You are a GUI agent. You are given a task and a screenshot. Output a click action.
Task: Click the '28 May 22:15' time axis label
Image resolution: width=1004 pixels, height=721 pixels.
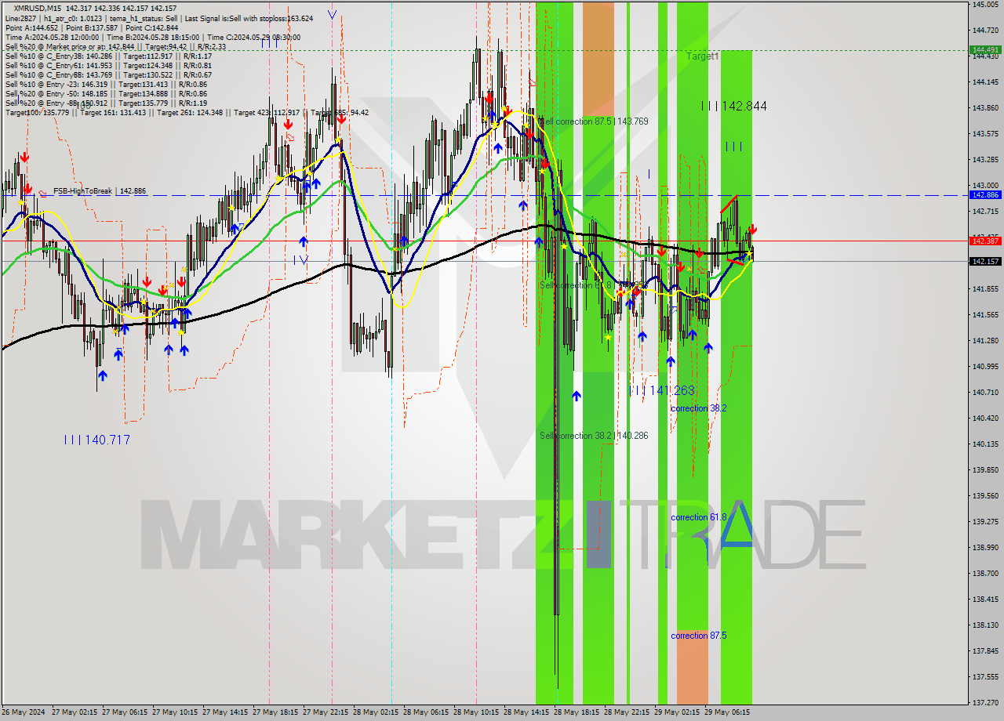(x=627, y=713)
